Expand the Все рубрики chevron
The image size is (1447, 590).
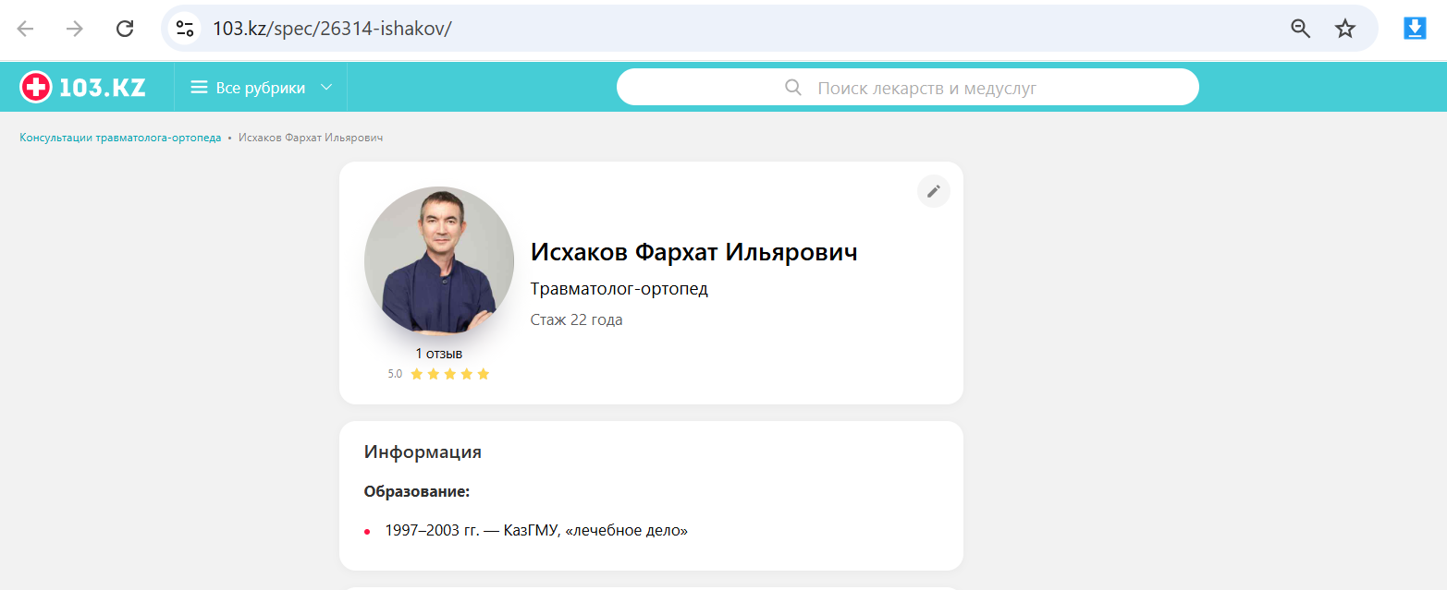coord(325,88)
